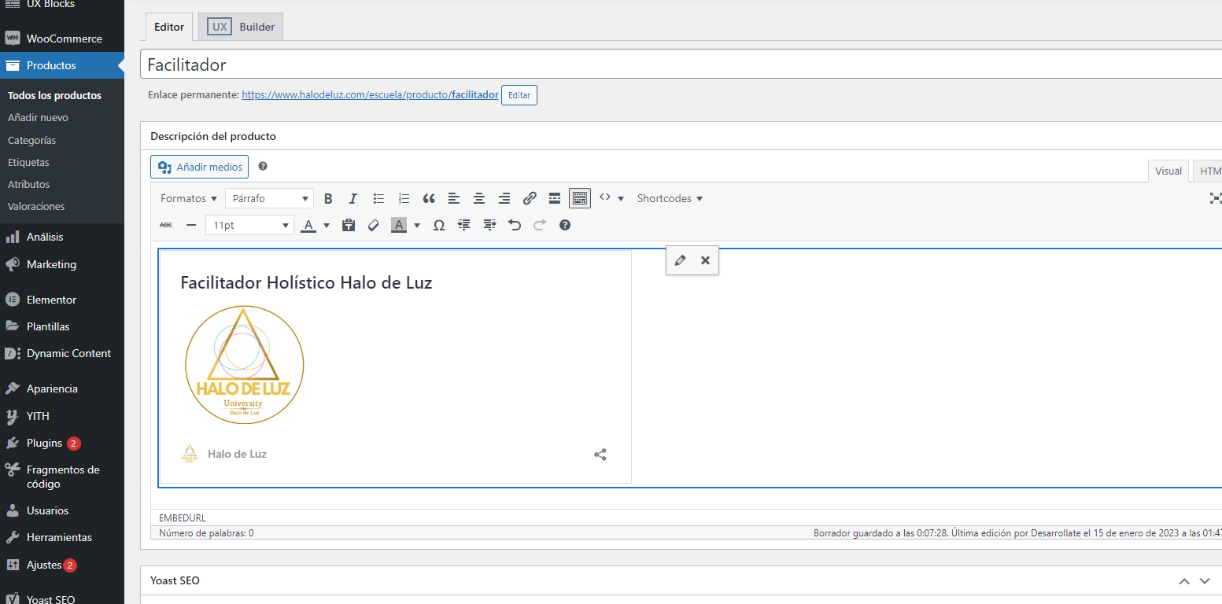Image resolution: width=1222 pixels, height=604 pixels.
Task: Open the Elementor sidebar menu
Action: tap(62, 300)
